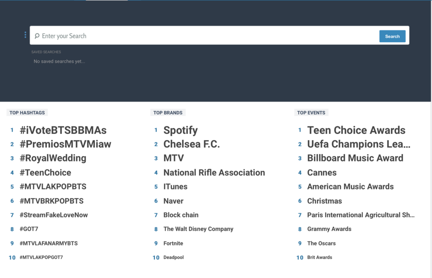
Task: Select Fortnite from top brands
Action: (173, 243)
